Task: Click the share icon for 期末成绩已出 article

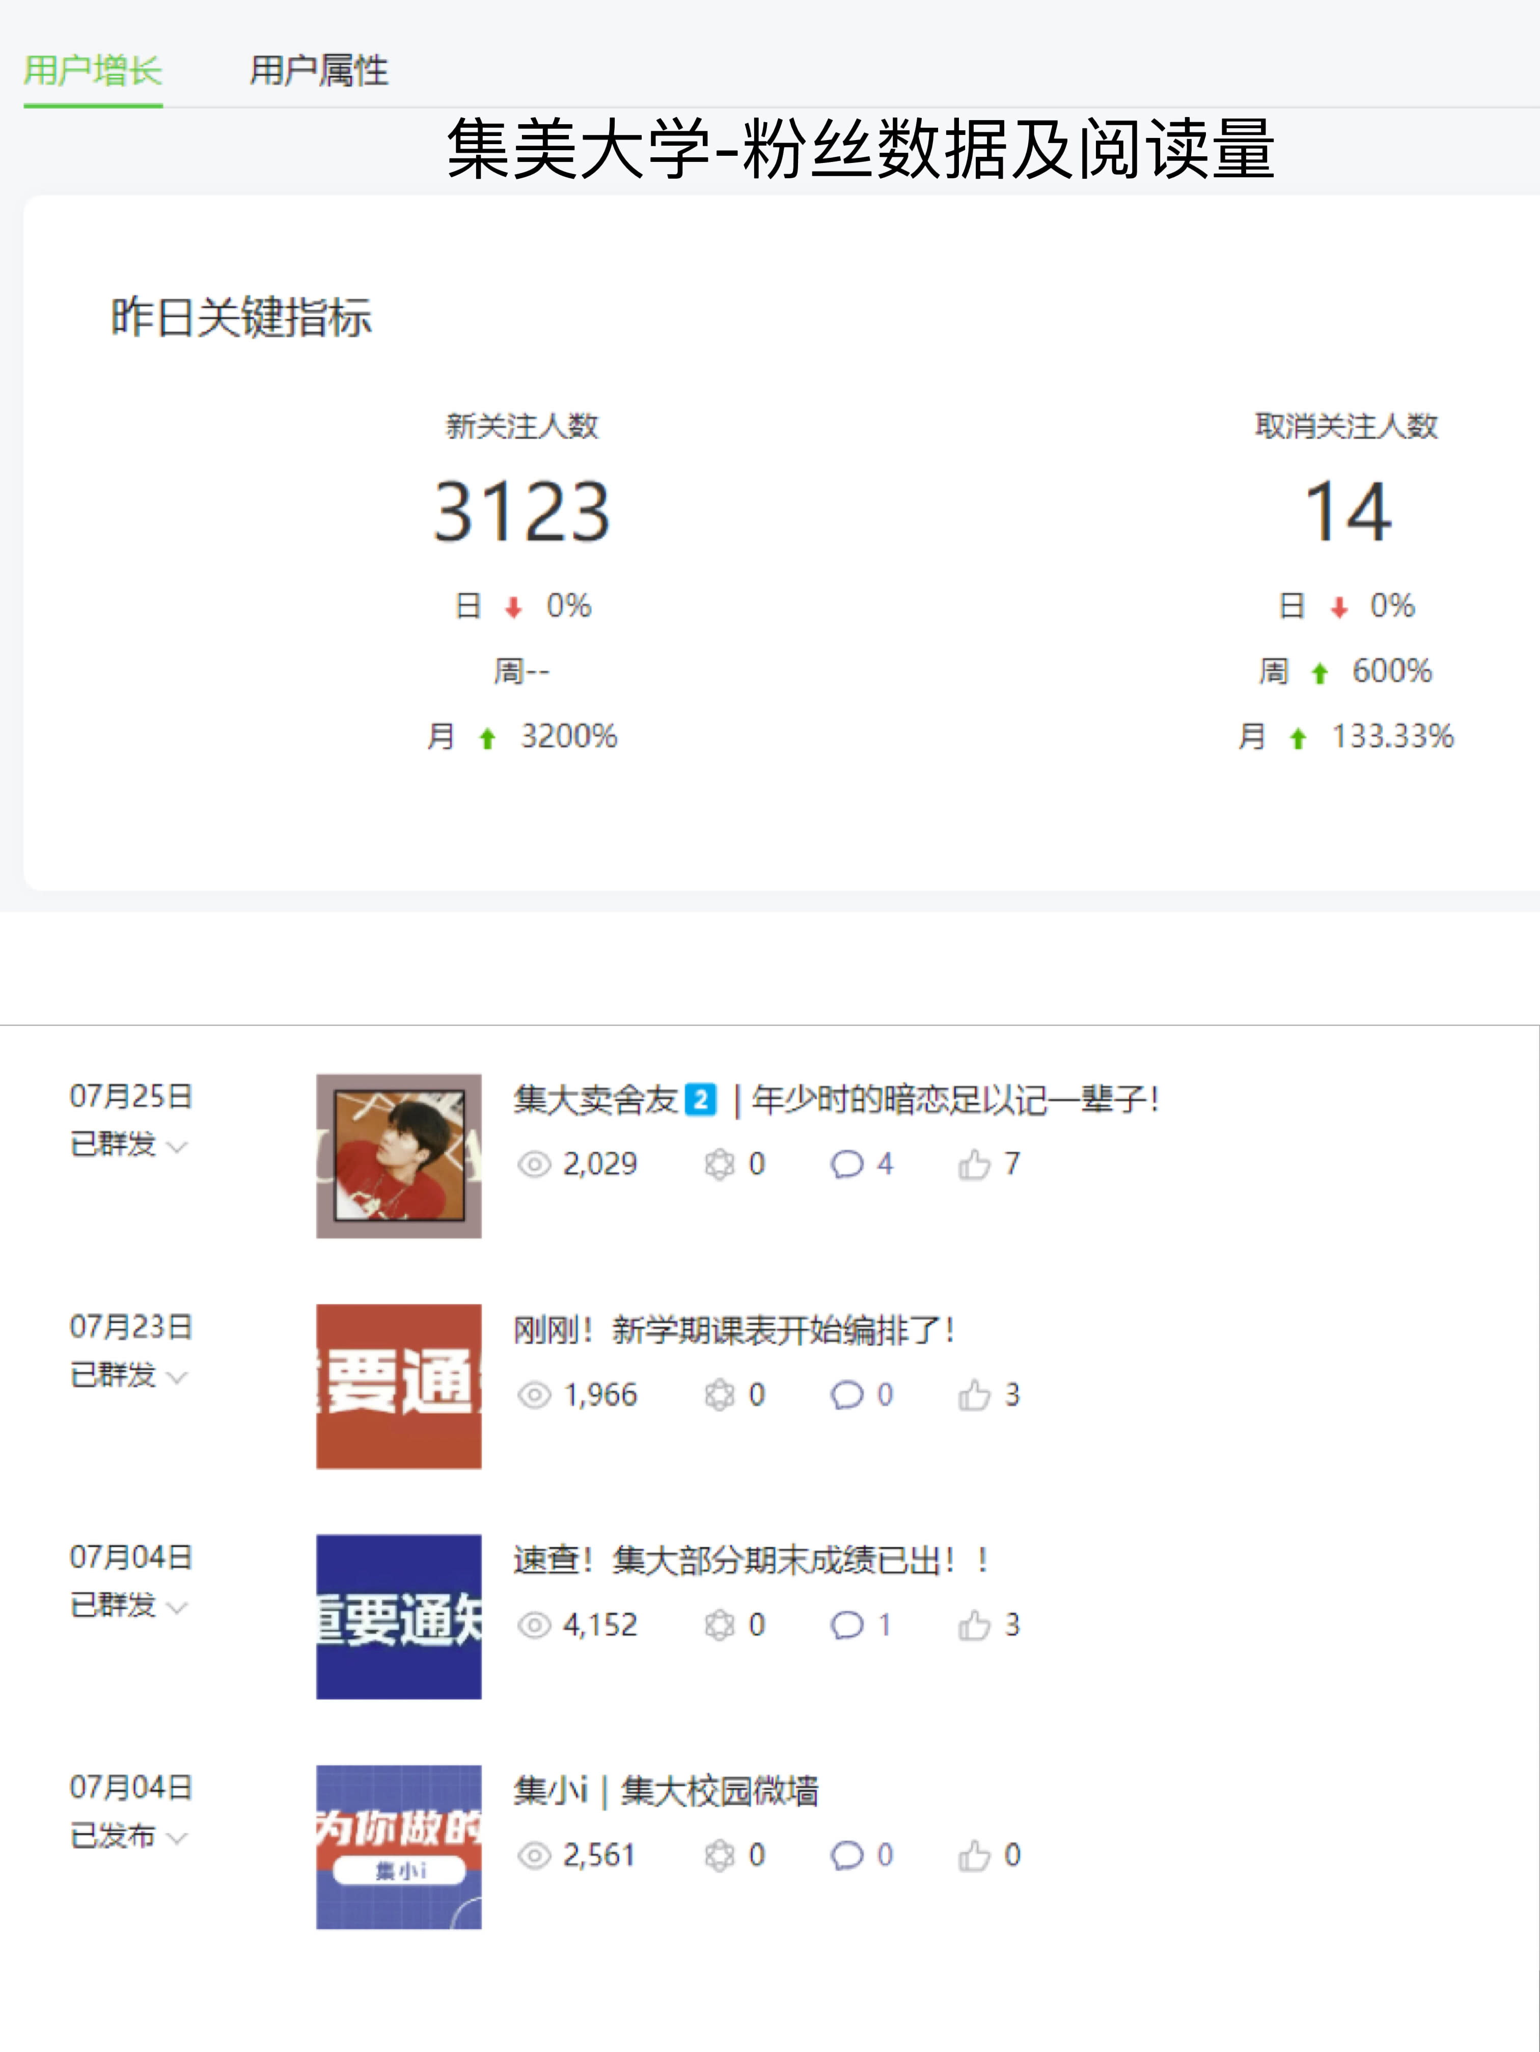Action: tap(719, 1625)
